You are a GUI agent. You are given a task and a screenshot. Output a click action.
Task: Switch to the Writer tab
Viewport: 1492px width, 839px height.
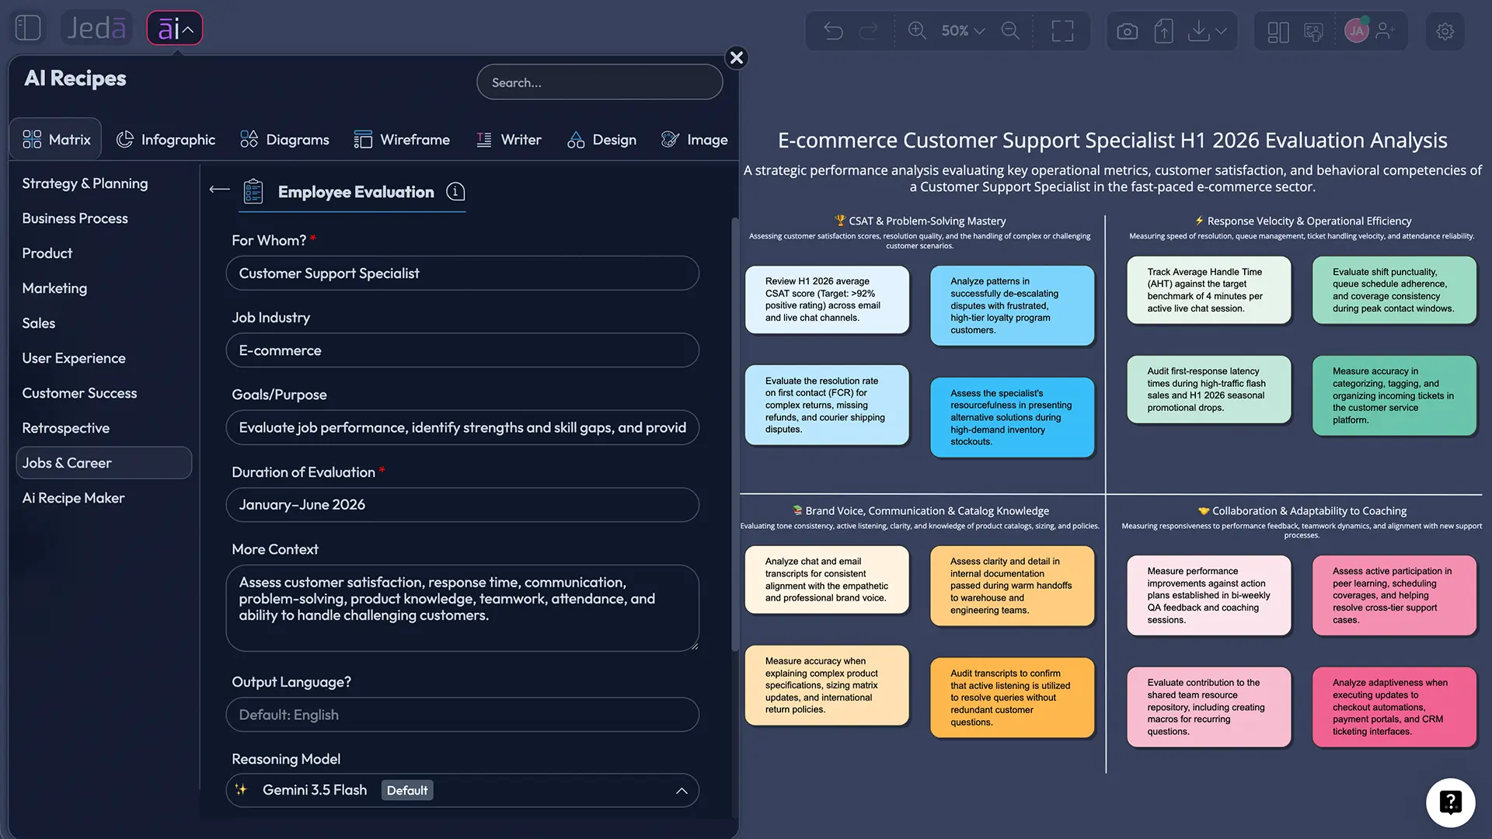click(508, 139)
